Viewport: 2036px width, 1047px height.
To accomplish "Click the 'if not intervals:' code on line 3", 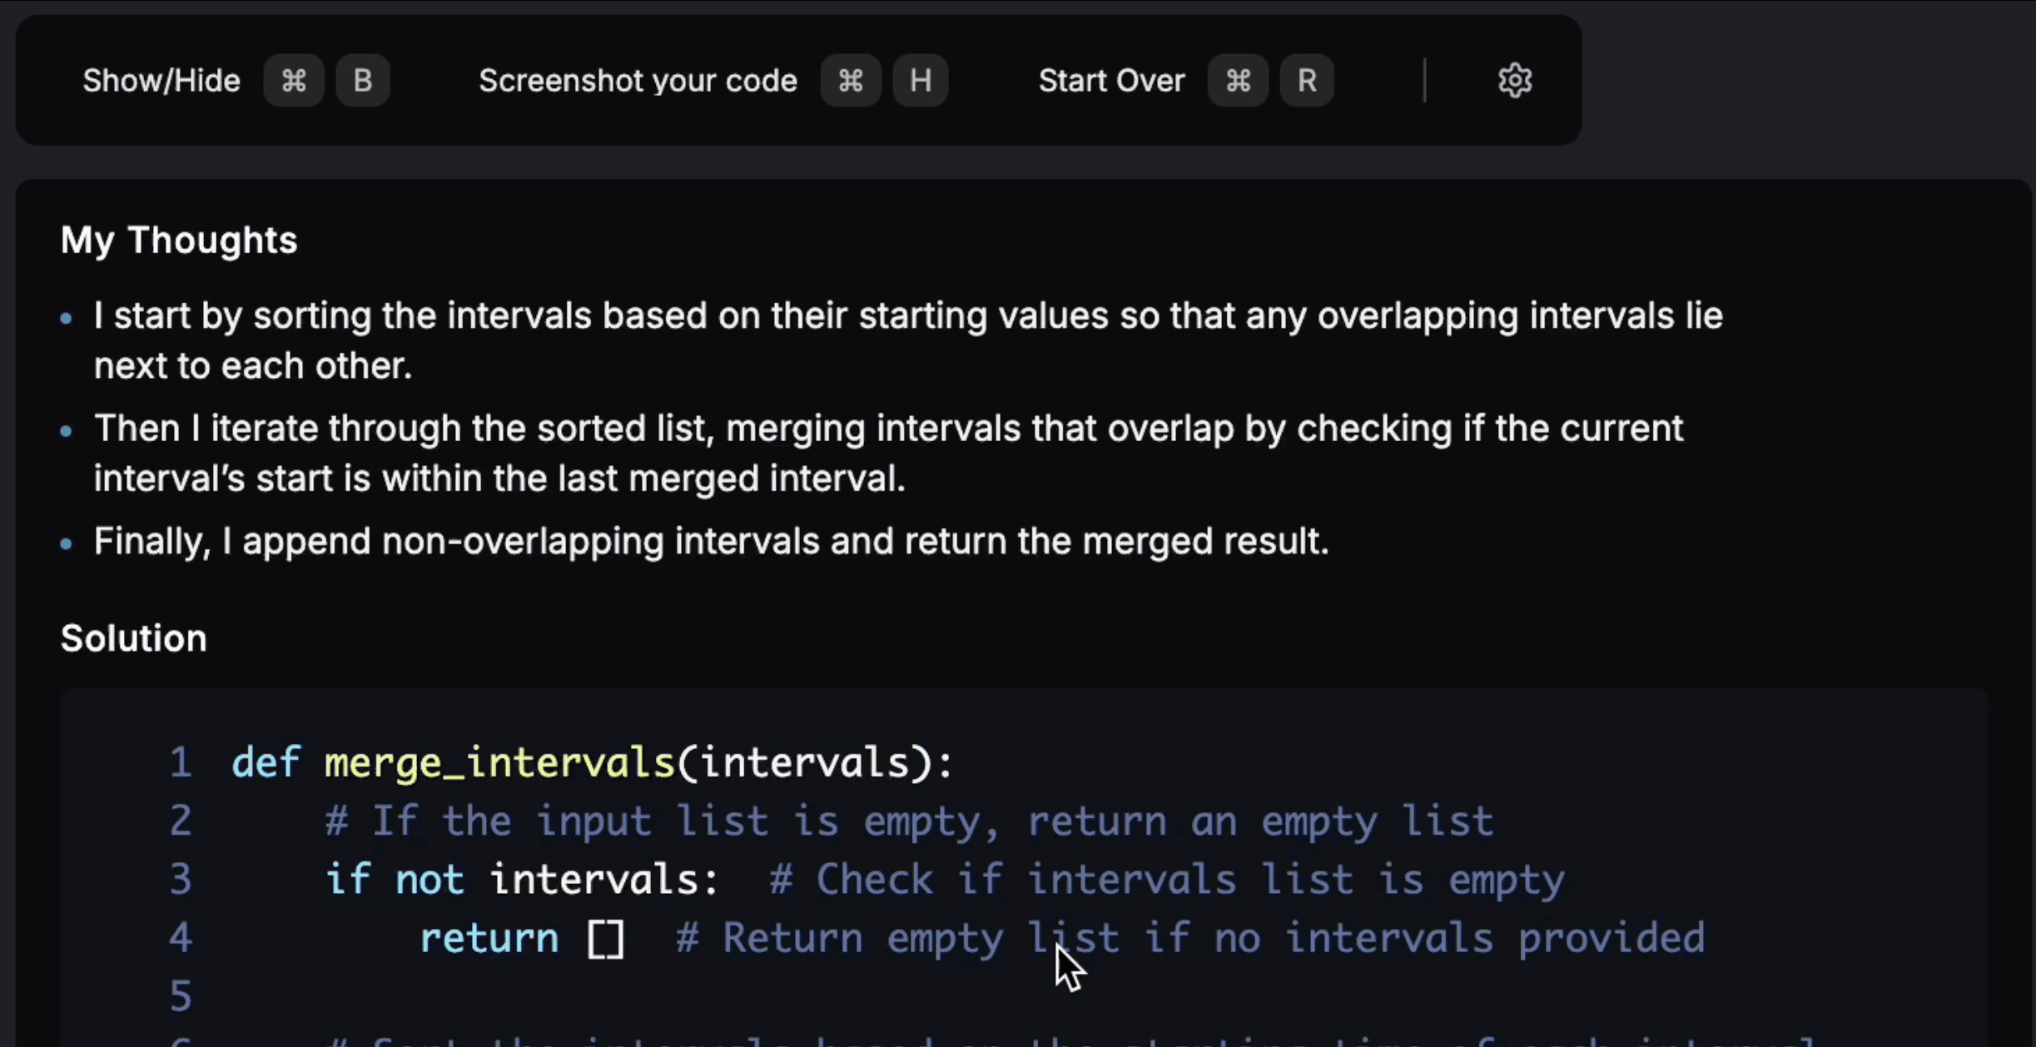I will click(521, 879).
